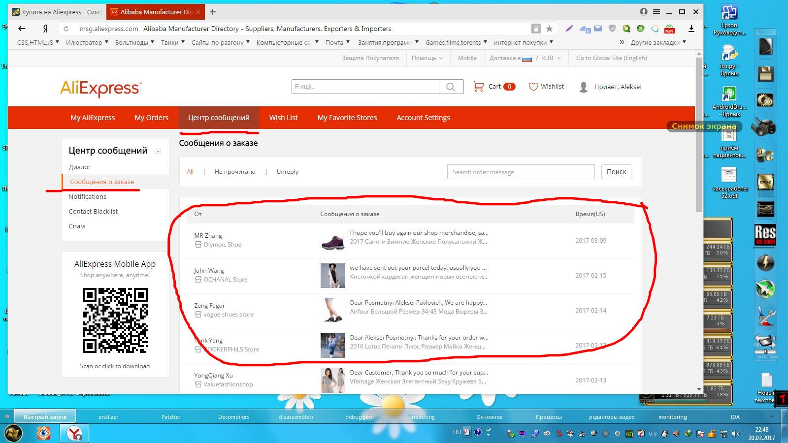Open the Decompilers taskbar toolbar
This screenshot has height=443, width=788.
[x=233, y=417]
